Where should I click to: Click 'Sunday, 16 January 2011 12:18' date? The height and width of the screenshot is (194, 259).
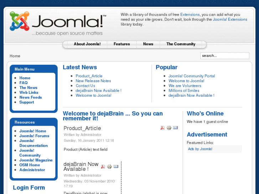coord(89,141)
